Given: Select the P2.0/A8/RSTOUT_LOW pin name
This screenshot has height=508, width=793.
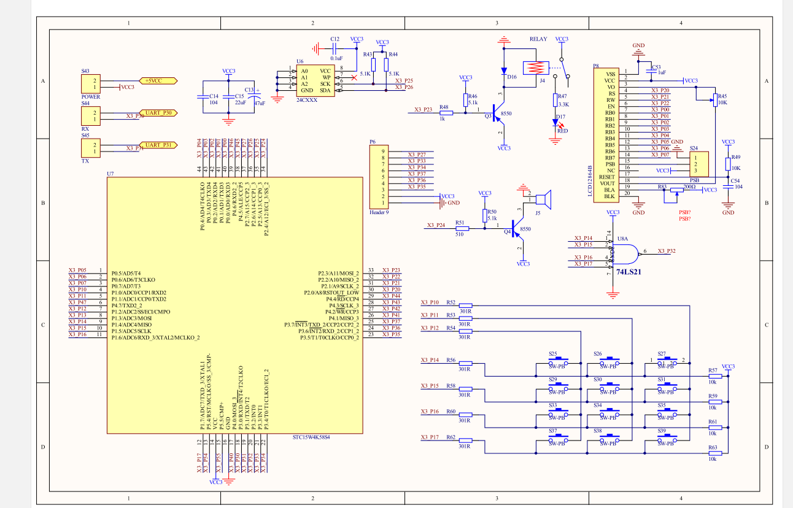Looking at the screenshot, I should pos(330,293).
